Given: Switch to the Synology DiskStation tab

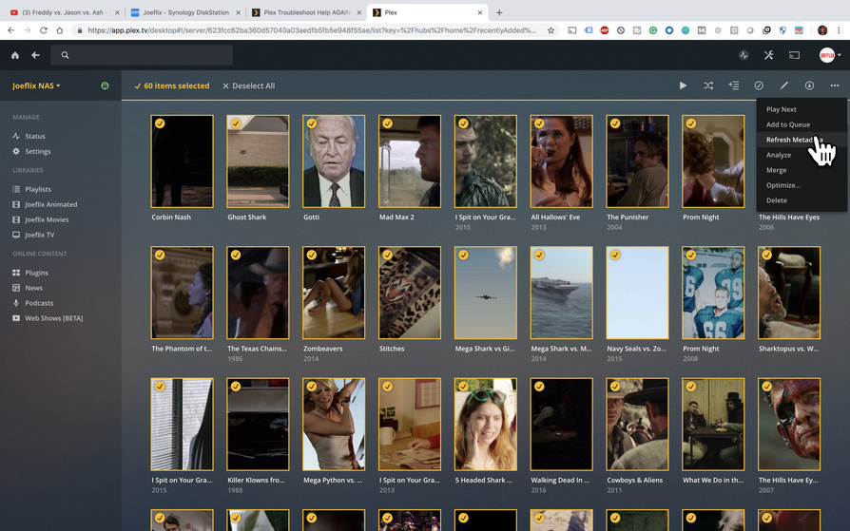Looking at the screenshot, I should 184,12.
